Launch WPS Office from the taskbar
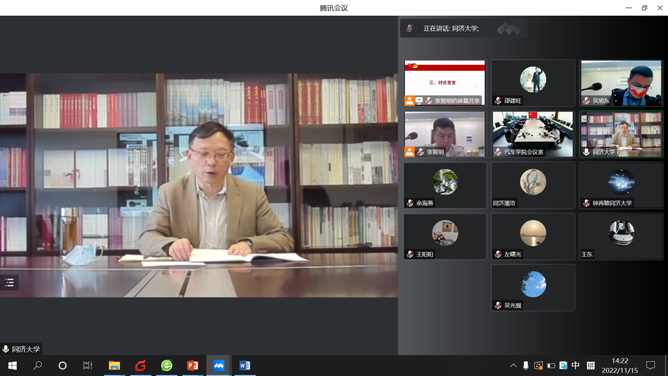 (x=141, y=365)
